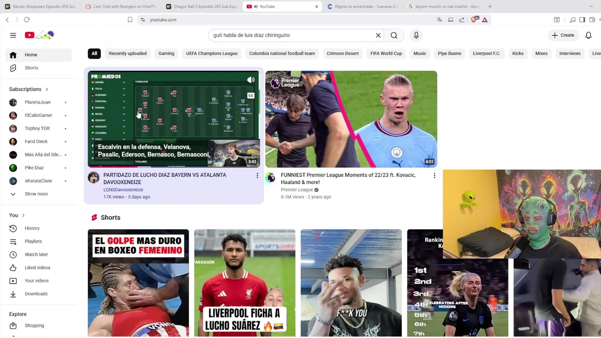Select the Music filter chip

(x=420, y=54)
